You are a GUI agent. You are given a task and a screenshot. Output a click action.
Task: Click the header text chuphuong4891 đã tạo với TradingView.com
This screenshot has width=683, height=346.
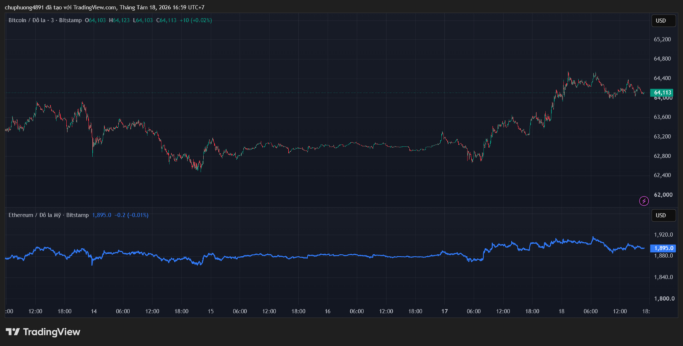61,7
